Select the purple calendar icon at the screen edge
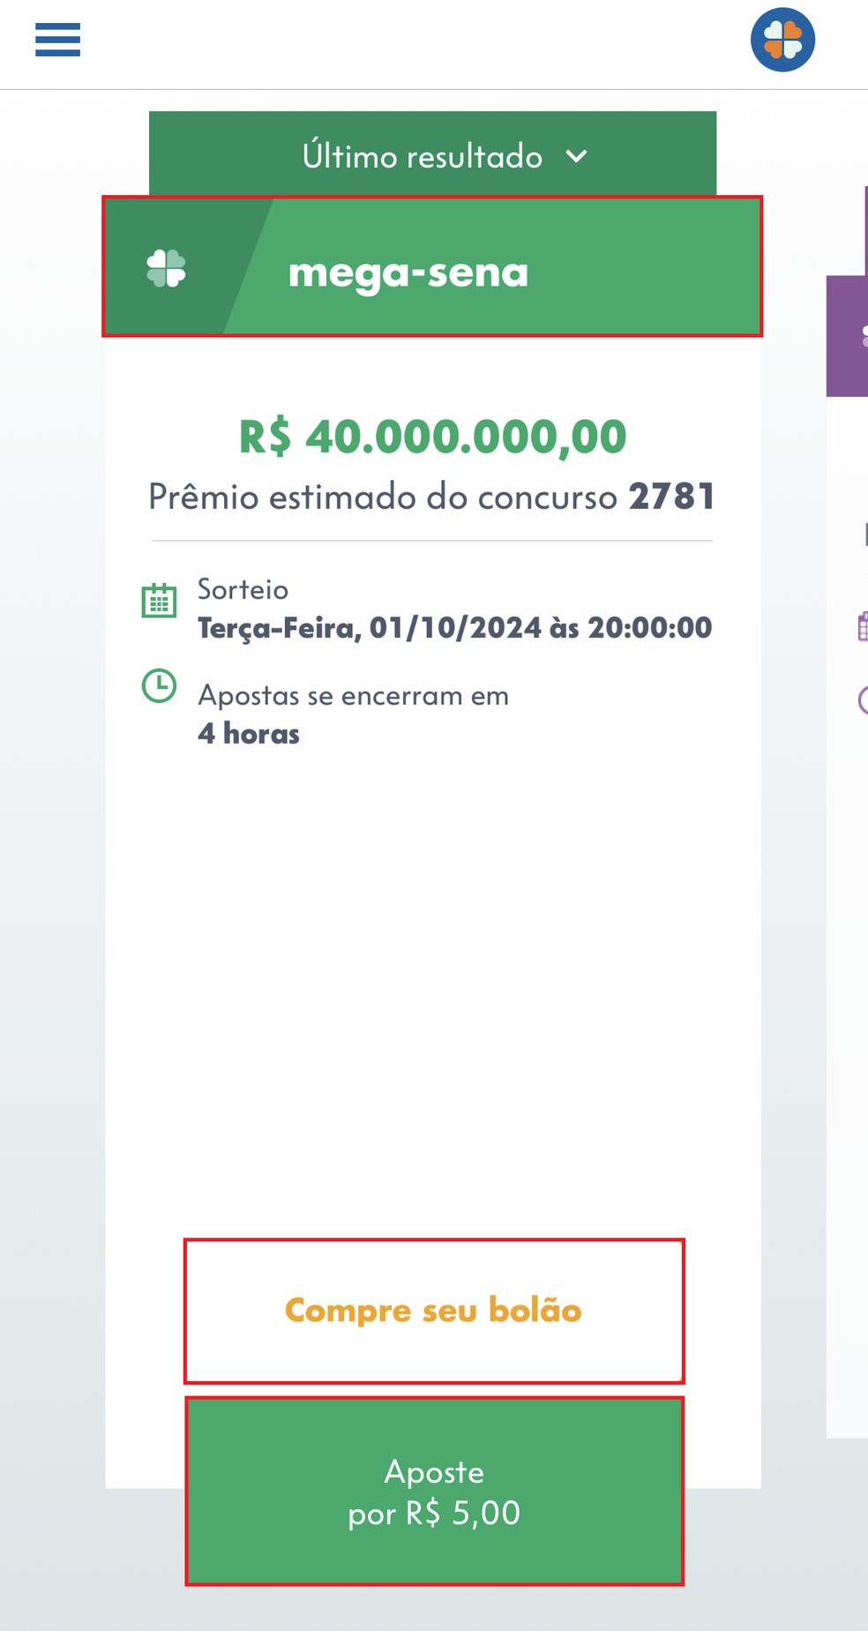The height and width of the screenshot is (1631, 868). point(864,626)
